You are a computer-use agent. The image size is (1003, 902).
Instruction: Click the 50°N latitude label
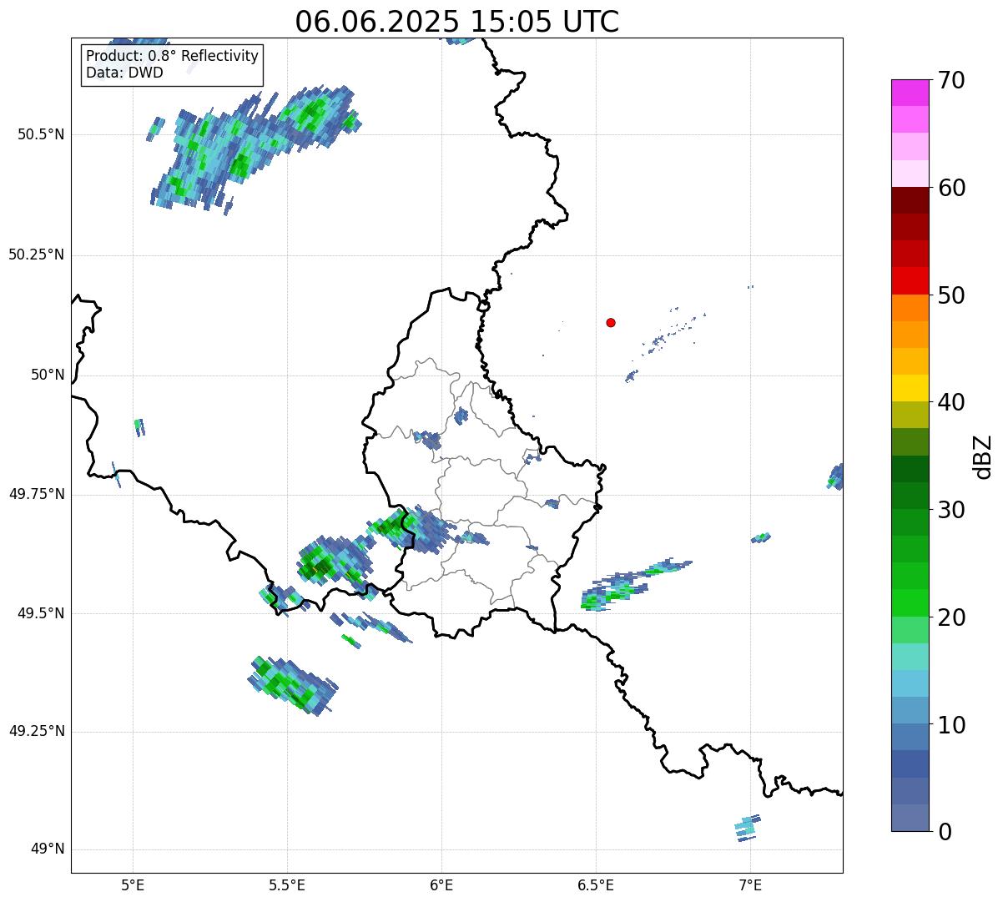click(48, 375)
